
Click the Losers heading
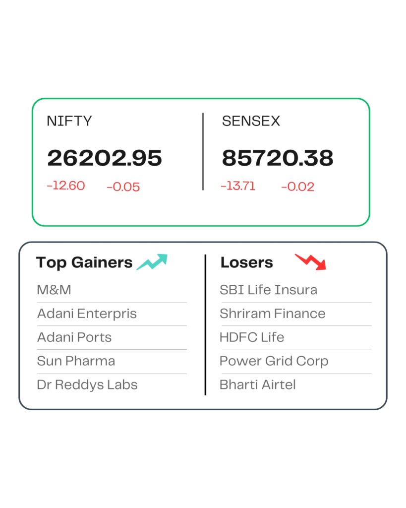pyautogui.click(x=246, y=262)
